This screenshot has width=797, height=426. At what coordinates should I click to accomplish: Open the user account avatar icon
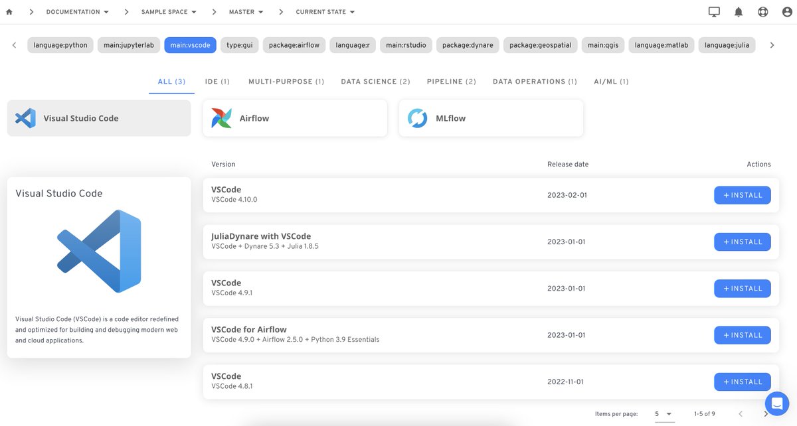[786, 12]
